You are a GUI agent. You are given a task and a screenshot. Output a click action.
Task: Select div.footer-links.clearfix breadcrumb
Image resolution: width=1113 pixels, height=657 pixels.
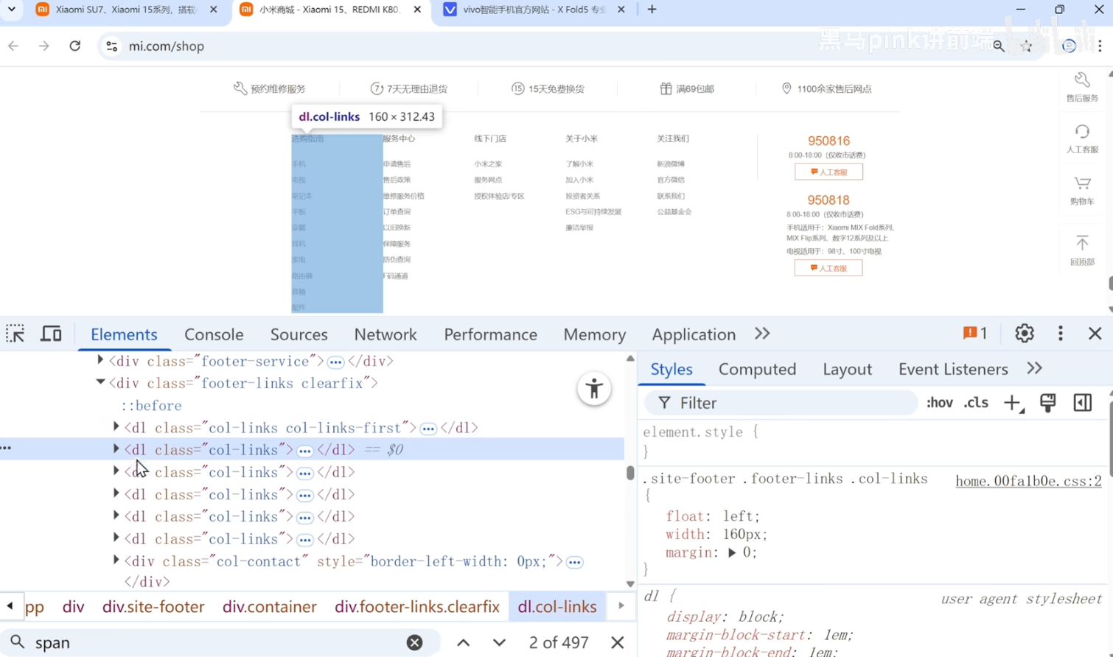click(417, 607)
